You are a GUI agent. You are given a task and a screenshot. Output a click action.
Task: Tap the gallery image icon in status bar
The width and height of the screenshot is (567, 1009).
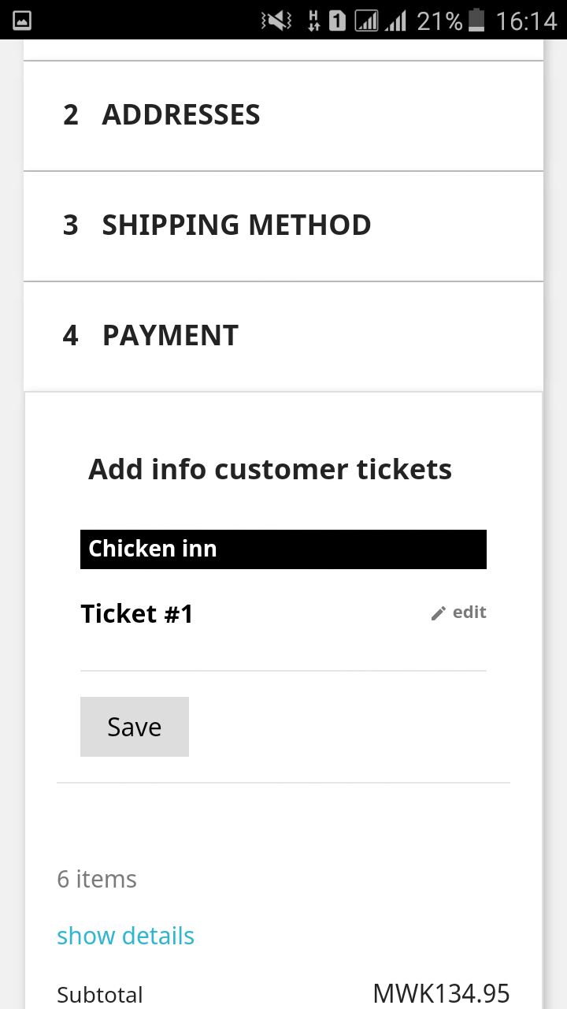tap(22, 20)
